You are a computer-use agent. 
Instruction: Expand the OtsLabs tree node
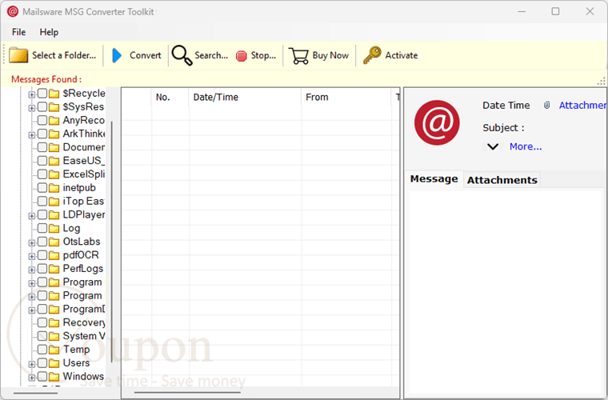(x=32, y=243)
